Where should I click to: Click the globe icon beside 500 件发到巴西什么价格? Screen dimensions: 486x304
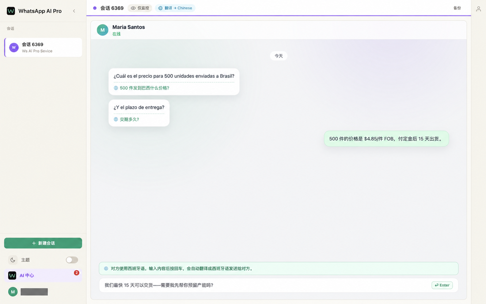(116, 88)
